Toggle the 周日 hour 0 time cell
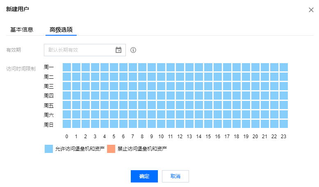The width and height of the screenshot is (319, 187). click(x=67, y=124)
